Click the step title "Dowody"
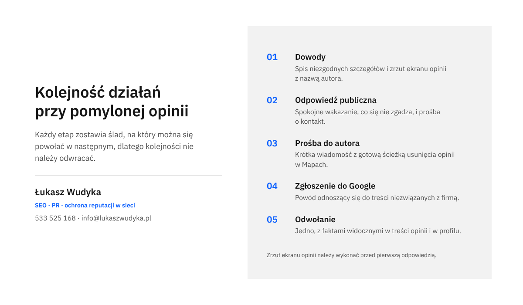Viewport: 523px width, 305px height. coord(310,57)
